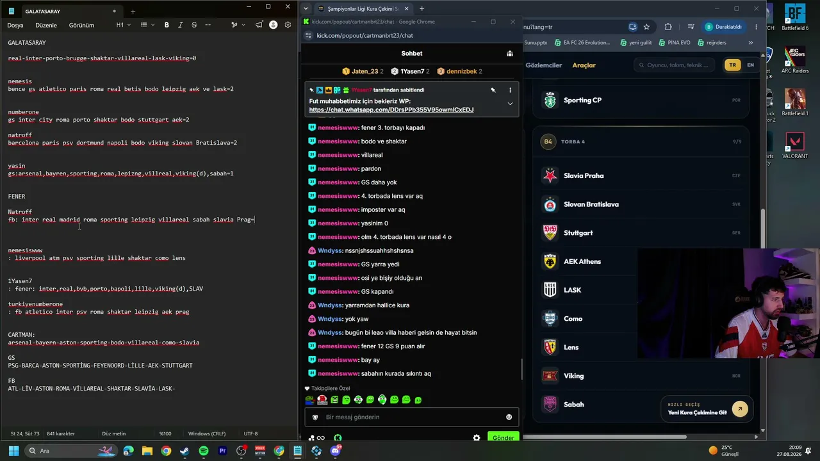Open the Dosya menu in Notepad
The height and width of the screenshot is (461, 820).
coord(15,25)
